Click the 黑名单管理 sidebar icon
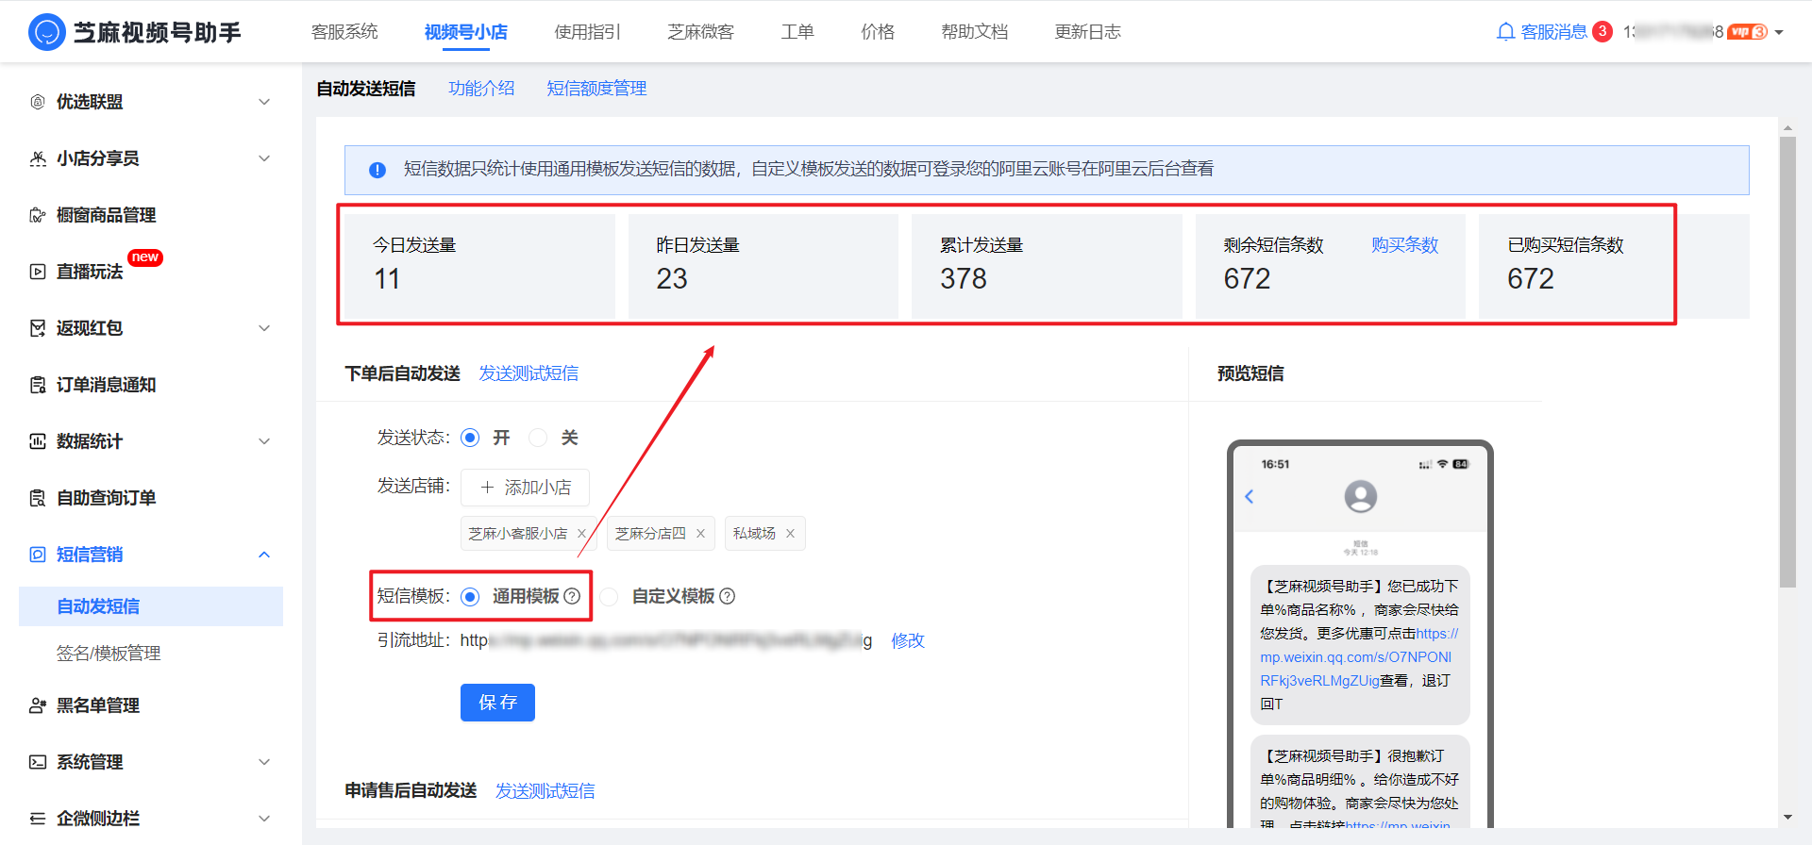 pyautogui.click(x=38, y=705)
